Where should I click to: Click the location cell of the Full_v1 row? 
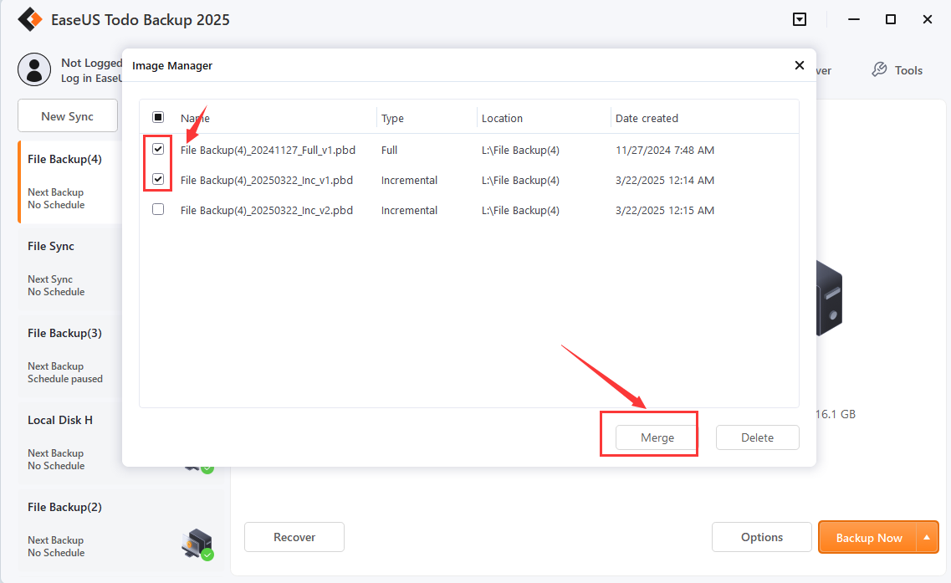point(520,150)
